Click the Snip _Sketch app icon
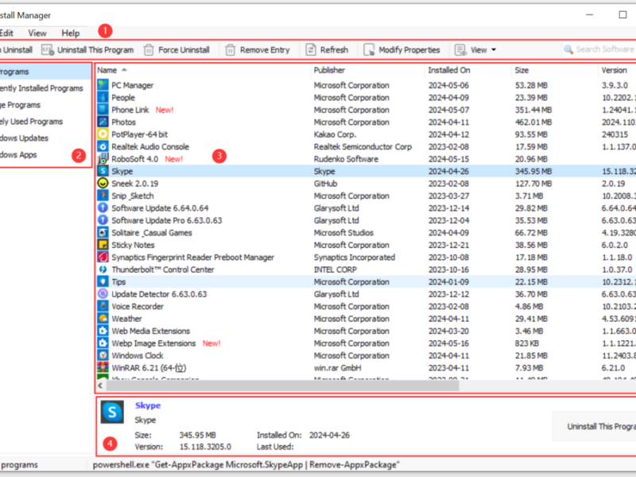The image size is (636, 477). click(x=103, y=196)
